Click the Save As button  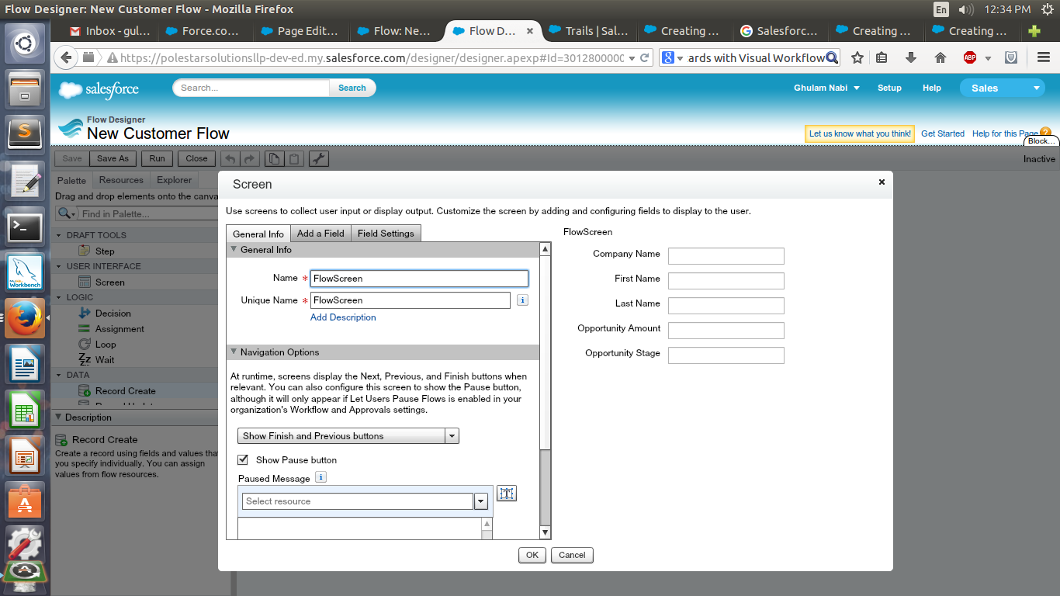coord(113,158)
